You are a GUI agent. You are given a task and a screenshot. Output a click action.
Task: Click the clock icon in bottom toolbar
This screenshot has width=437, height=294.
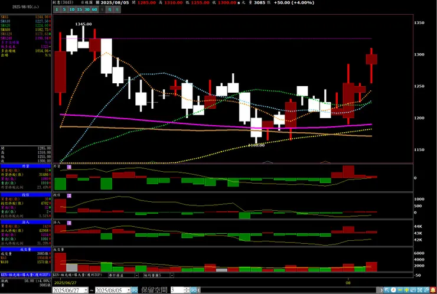(x=393, y=290)
